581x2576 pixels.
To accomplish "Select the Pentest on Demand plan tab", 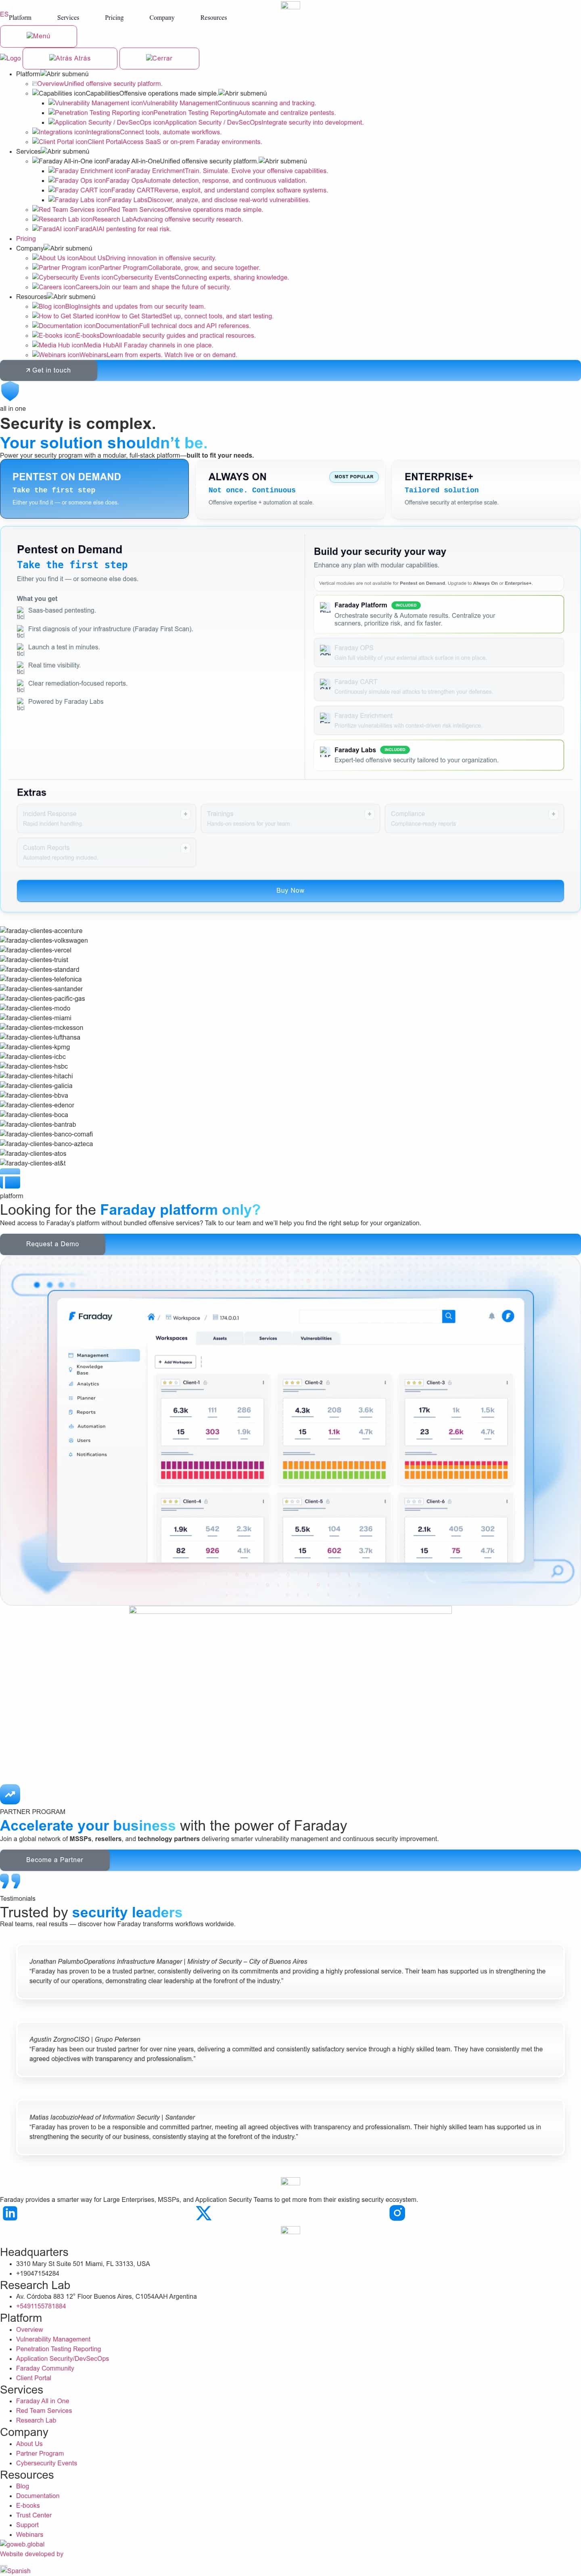I will (94, 489).
